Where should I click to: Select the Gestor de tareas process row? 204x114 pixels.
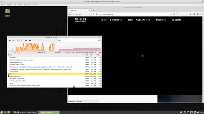point(55,76)
